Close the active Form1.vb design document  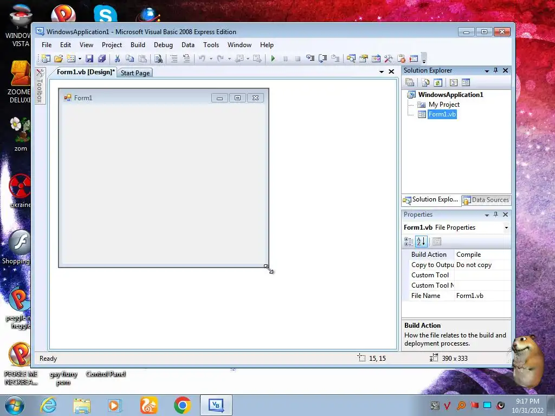(391, 71)
